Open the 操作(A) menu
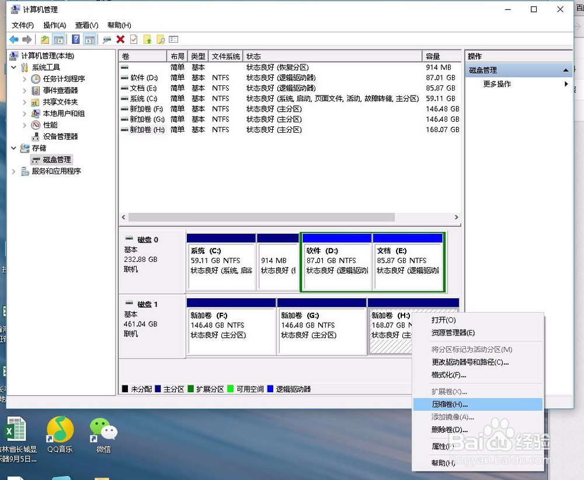Image resolution: width=584 pixels, height=480 pixels. (x=55, y=25)
